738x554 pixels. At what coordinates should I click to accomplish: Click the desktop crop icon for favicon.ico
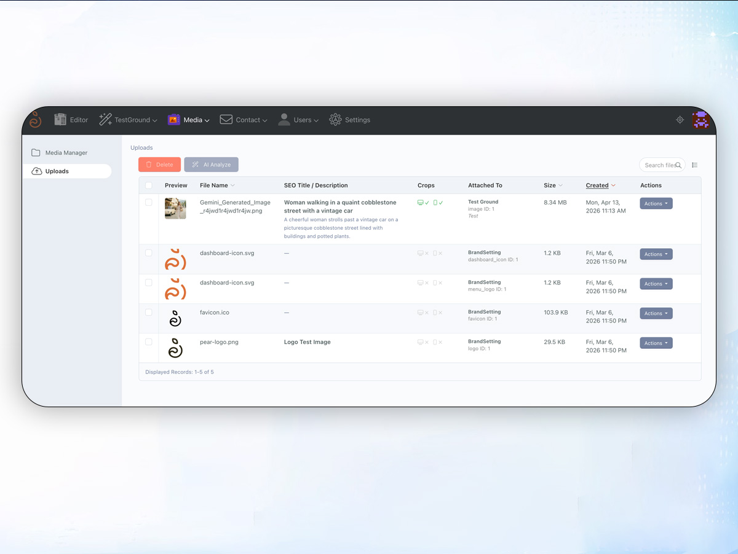(421, 313)
